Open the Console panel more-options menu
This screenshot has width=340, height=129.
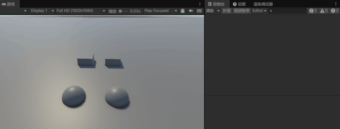pos(336,4)
